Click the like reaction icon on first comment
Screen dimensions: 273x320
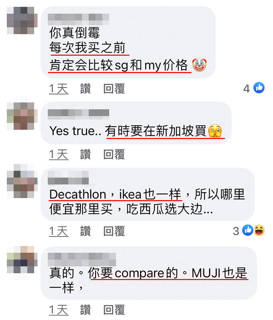(259, 88)
